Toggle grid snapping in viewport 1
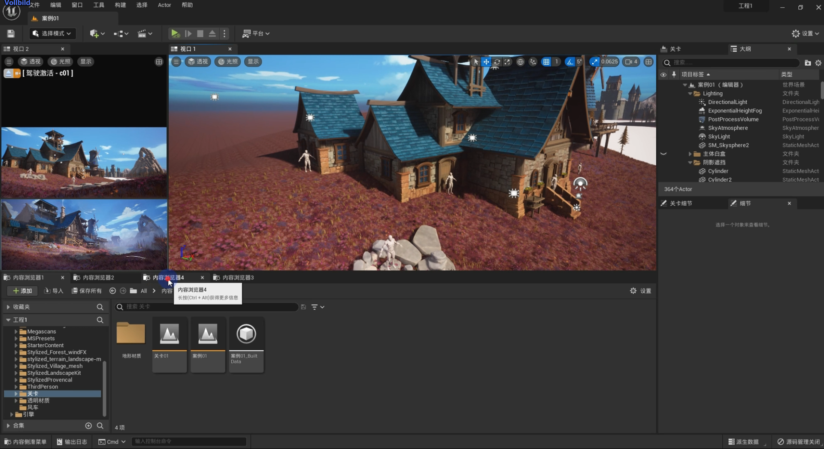The image size is (824, 449). (x=546, y=62)
